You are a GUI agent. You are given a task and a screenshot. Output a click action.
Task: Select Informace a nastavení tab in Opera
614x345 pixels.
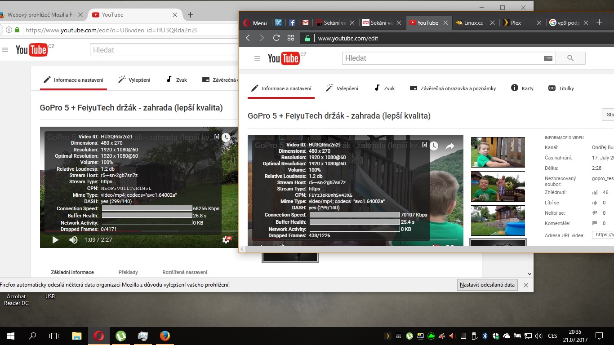click(281, 88)
